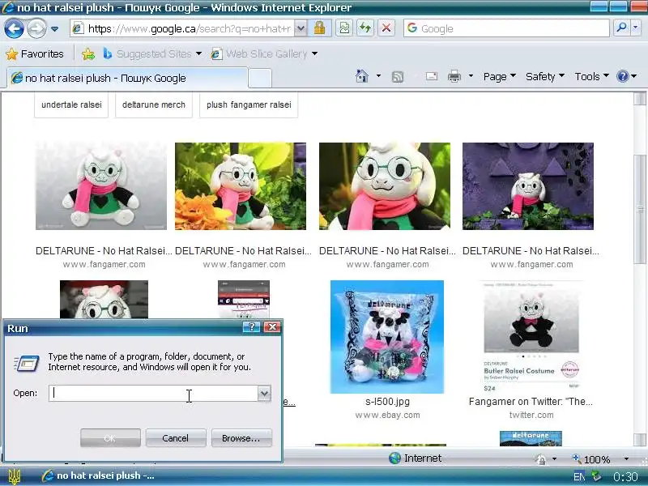The height and width of the screenshot is (486, 648).
Task: Click the 0:30 system clock
Action: tap(625, 477)
